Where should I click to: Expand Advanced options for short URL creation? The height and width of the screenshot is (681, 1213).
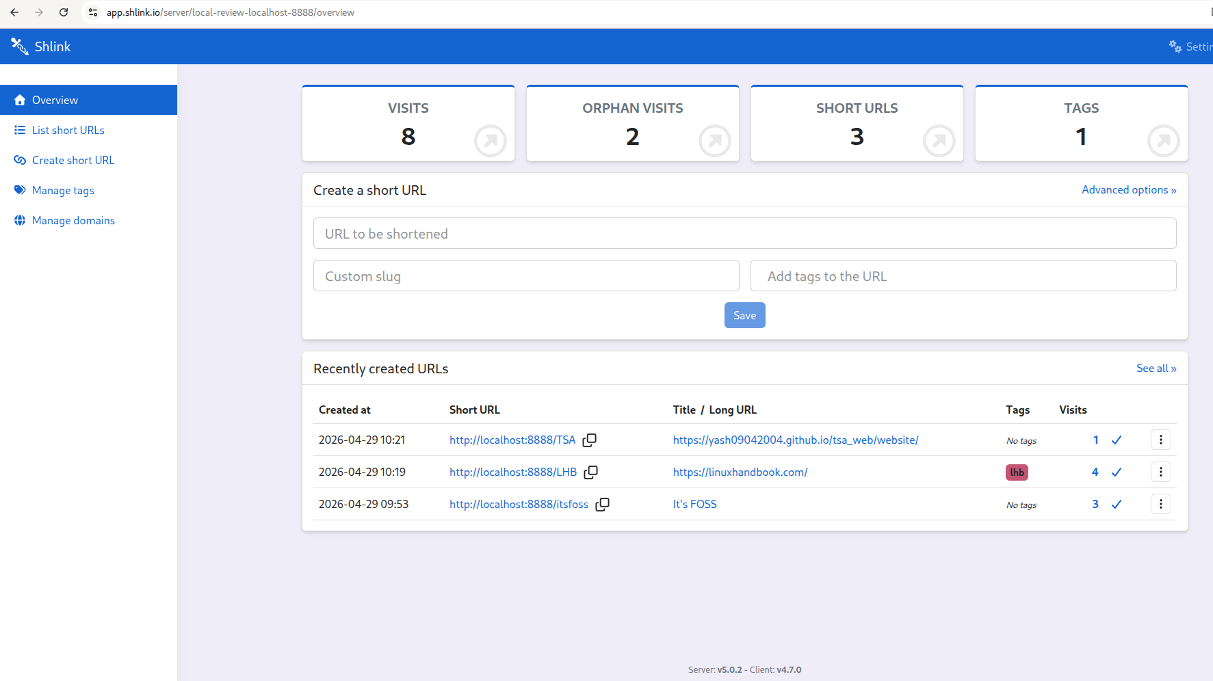coord(1129,190)
